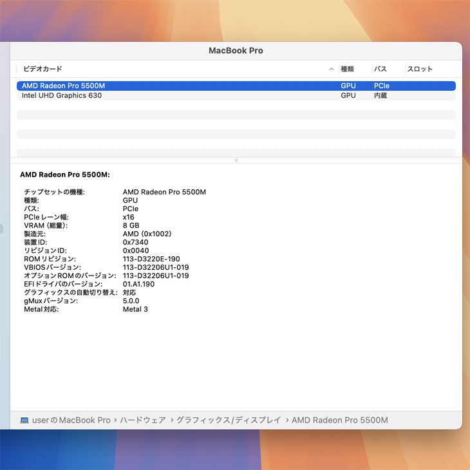The height and width of the screenshot is (470, 470).
Task: Click the GPU cell in Intel row
Action: [348, 95]
